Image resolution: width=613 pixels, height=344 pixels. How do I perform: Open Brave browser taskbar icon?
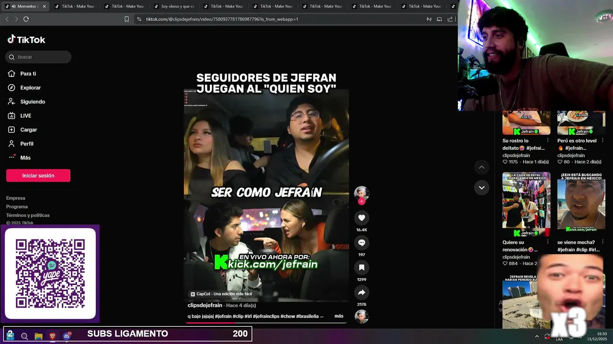click(53, 336)
